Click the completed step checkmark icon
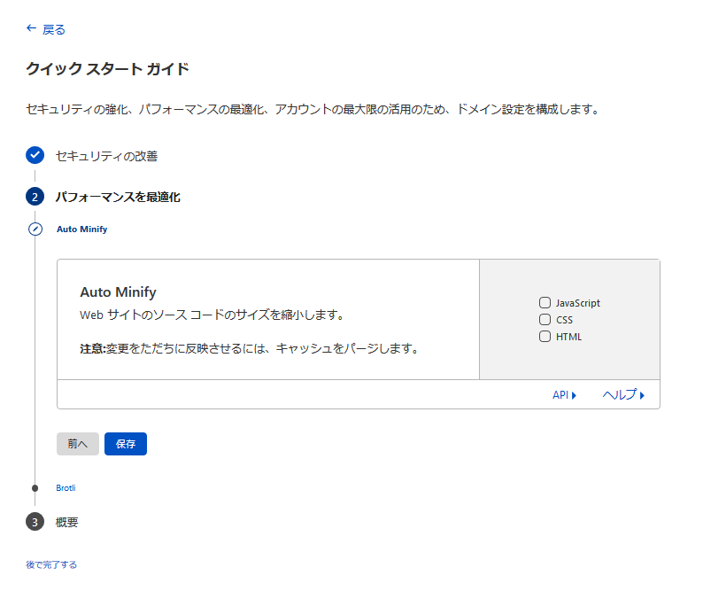The width and height of the screenshot is (703, 591). (35, 155)
